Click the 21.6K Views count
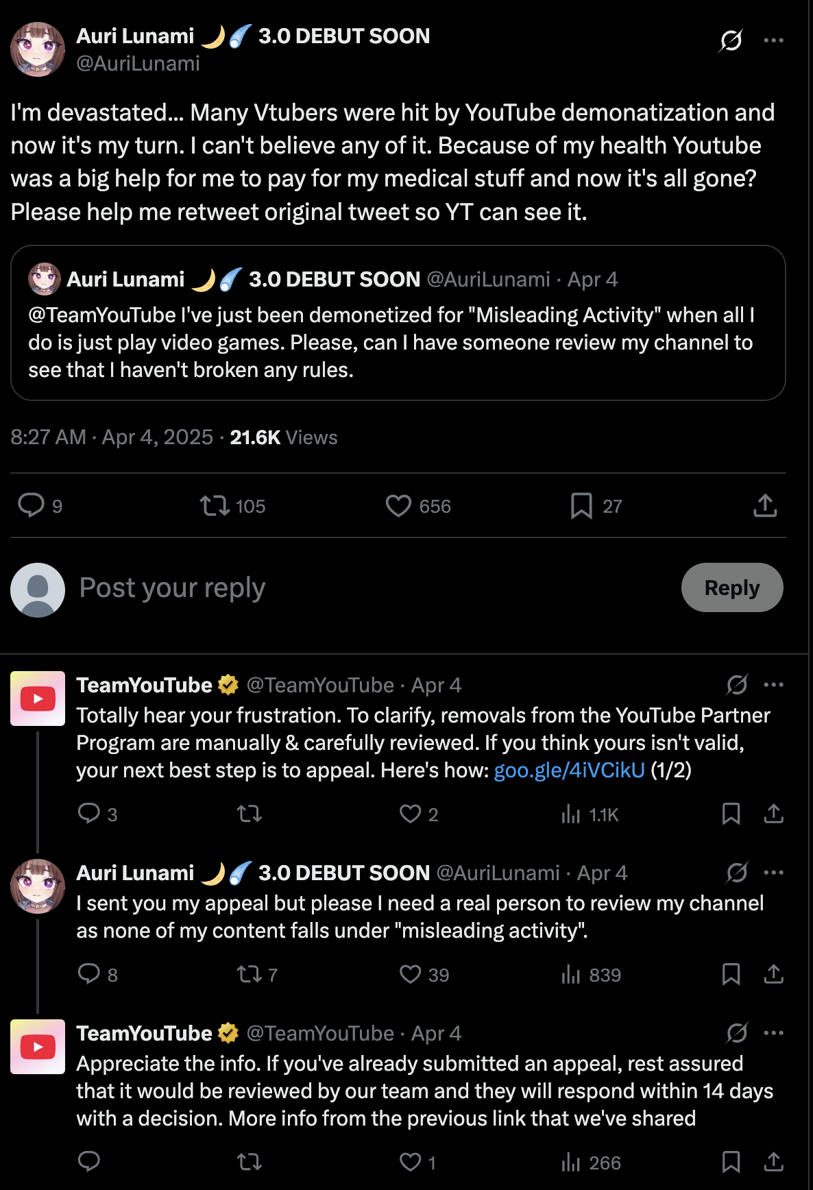 click(x=283, y=437)
